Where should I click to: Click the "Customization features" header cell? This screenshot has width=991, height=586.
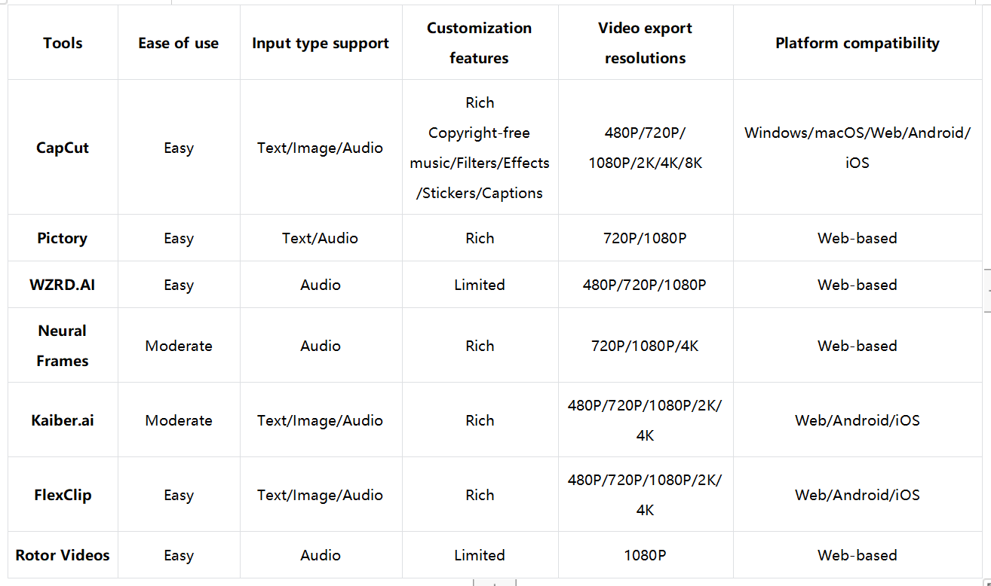click(x=480, y=43)
